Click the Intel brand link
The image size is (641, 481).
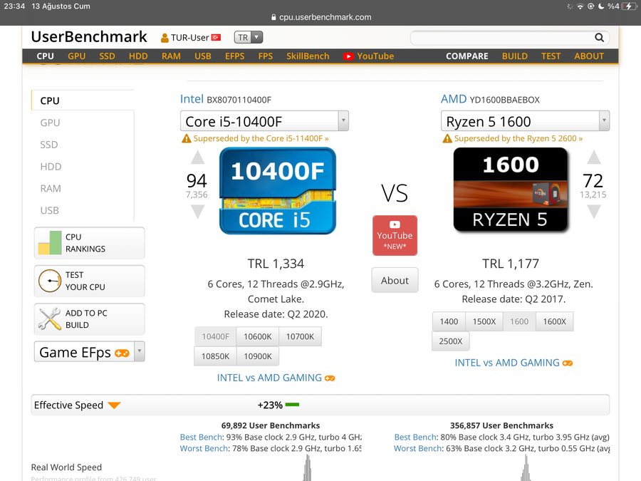coord(192,99)
